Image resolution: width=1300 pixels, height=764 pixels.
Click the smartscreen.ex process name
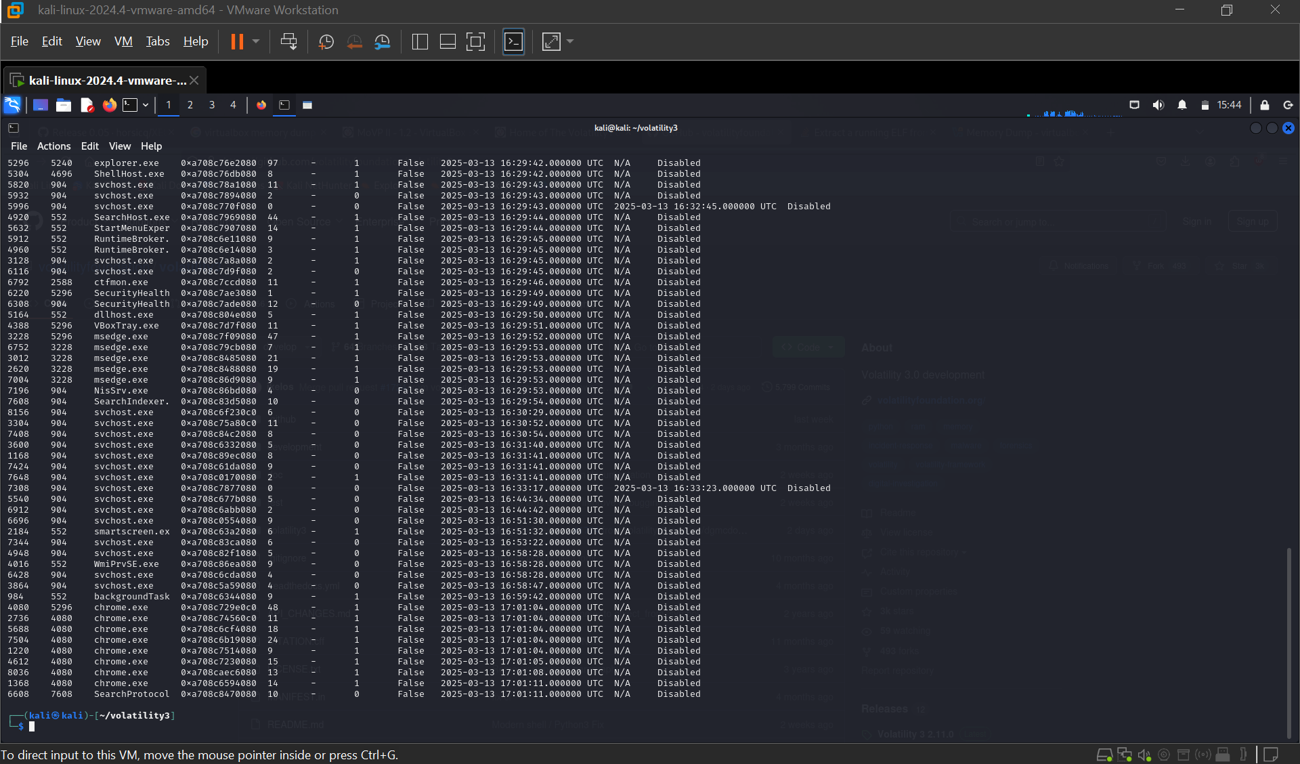click(x=132, y=532)
